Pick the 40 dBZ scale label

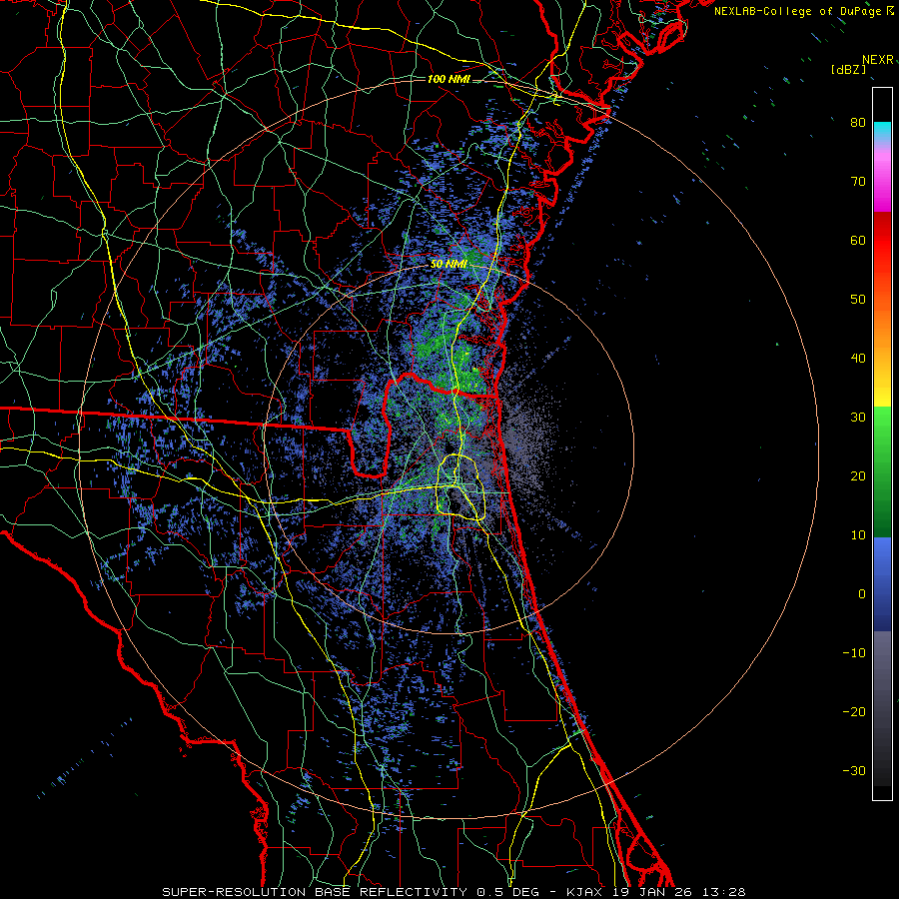(x=858, y=359)
